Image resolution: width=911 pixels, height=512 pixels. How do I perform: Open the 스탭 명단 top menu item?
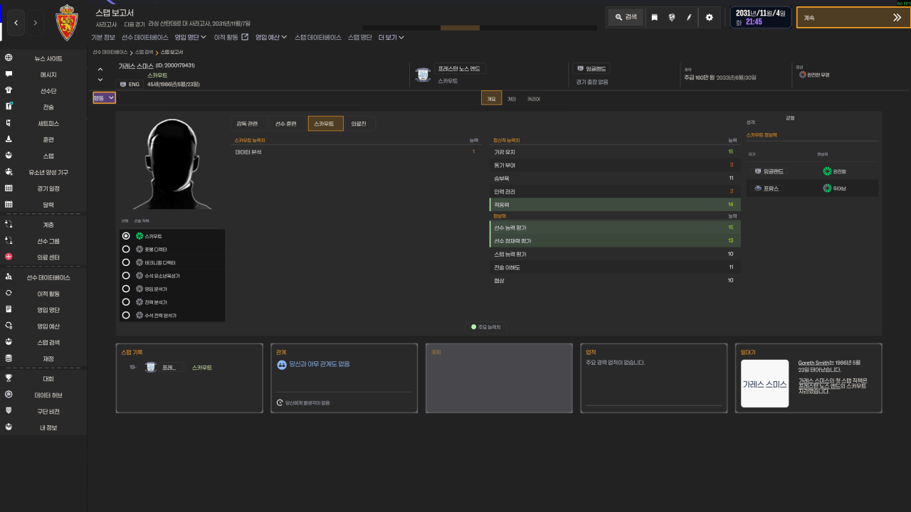pyautogui.click(x=360, y=37)
